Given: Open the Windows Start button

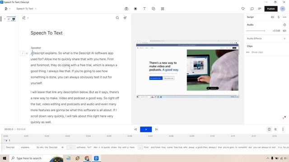Looking at the screenshot, I should coord(4,158).
